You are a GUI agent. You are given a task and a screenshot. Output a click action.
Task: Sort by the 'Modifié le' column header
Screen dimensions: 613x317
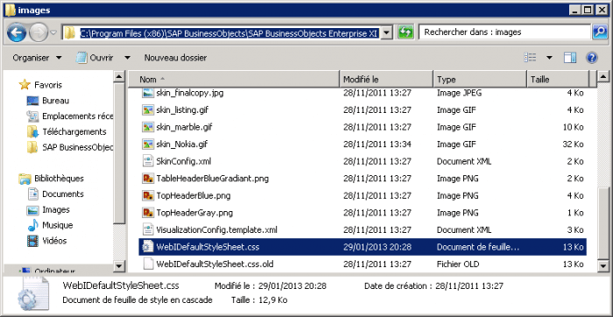386,80
